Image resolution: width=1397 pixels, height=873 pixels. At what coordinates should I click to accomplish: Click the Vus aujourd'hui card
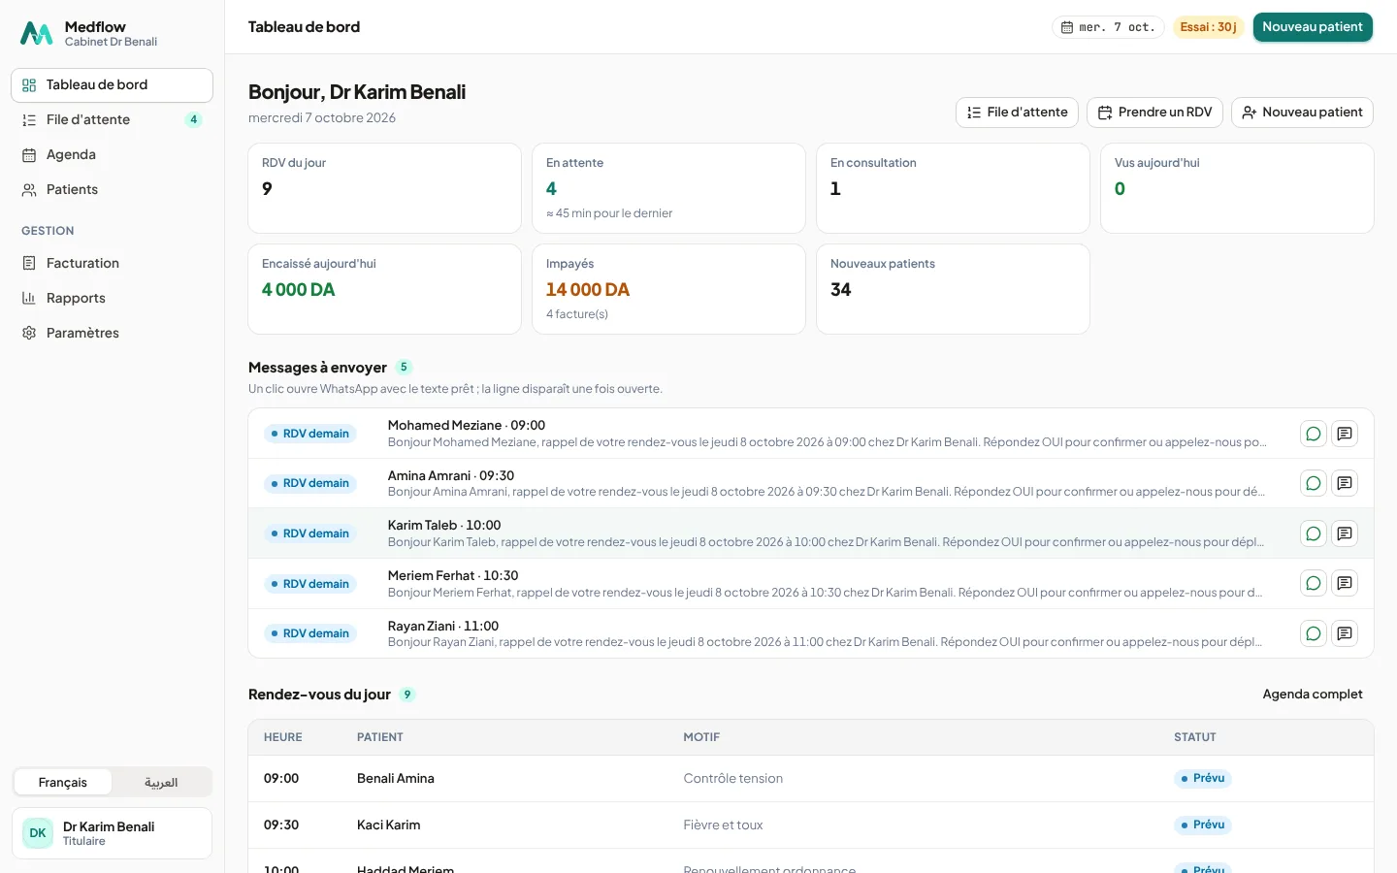[x=1237, y=188]
